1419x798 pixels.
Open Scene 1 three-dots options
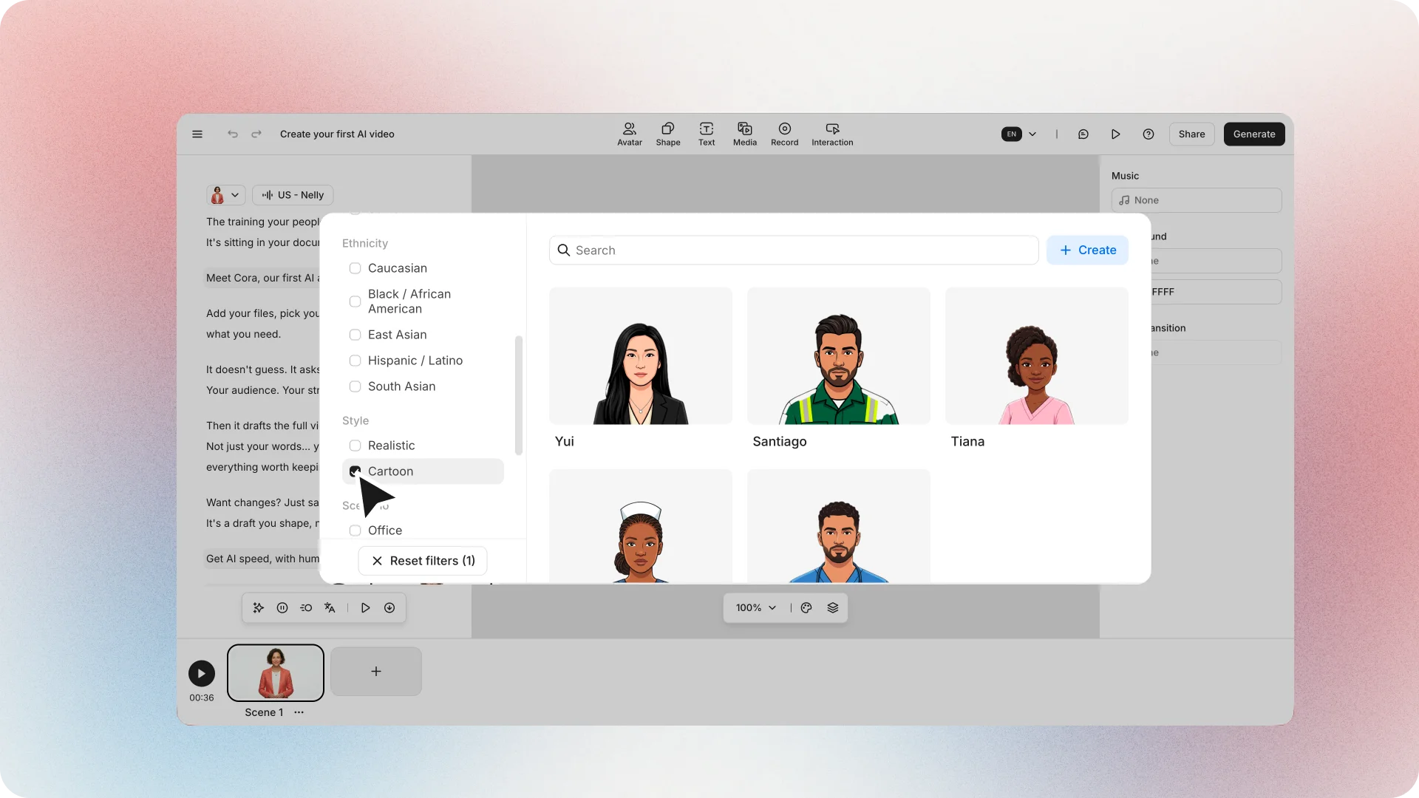[x=299, y=712]
